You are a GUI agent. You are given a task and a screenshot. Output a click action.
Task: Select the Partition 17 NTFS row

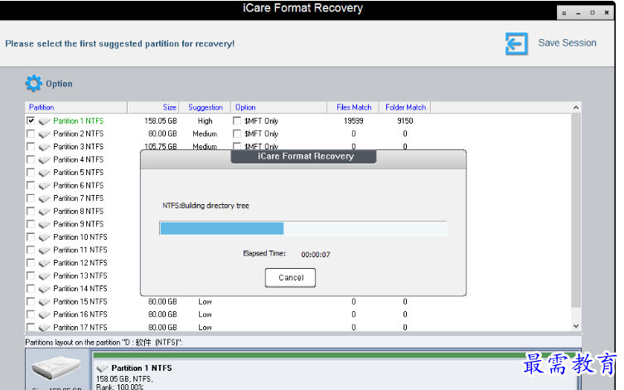[80, 327]
